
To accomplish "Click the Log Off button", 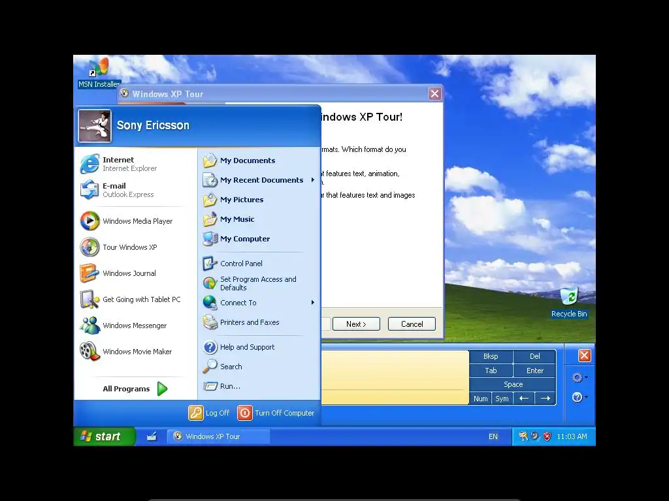I will tap(209, 413).
